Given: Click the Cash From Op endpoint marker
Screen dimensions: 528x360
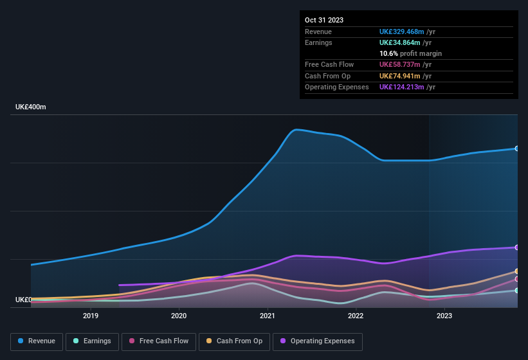Looking at the screenshot, I should click(x=517, y=271).
